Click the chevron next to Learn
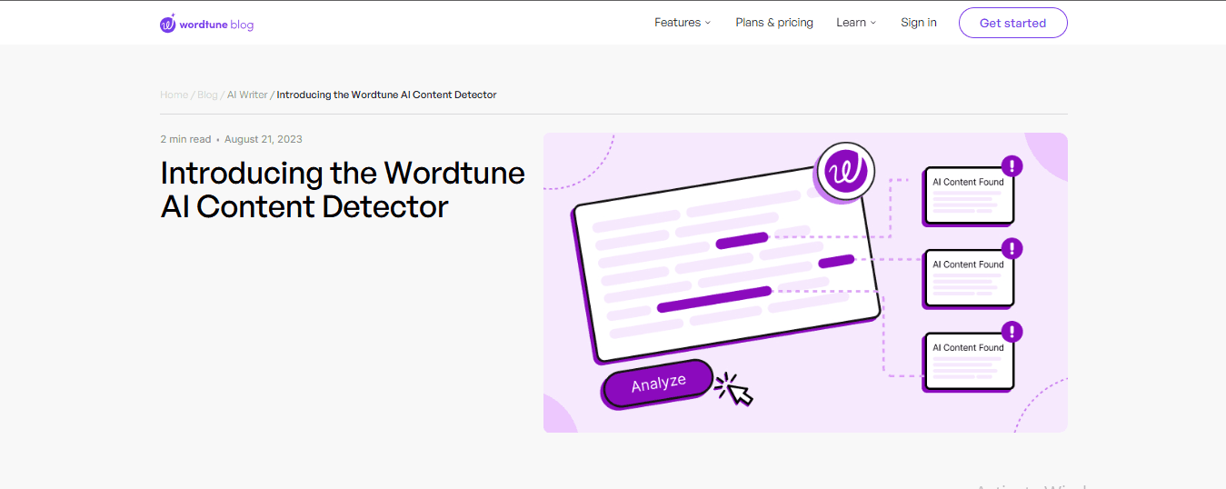Viewport: 1226px width, 489px height. pos(873,23)
